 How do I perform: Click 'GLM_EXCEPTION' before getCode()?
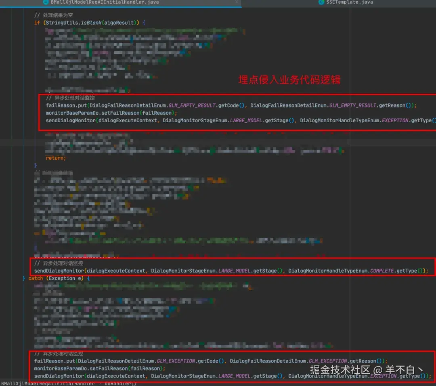pos(176,361)
